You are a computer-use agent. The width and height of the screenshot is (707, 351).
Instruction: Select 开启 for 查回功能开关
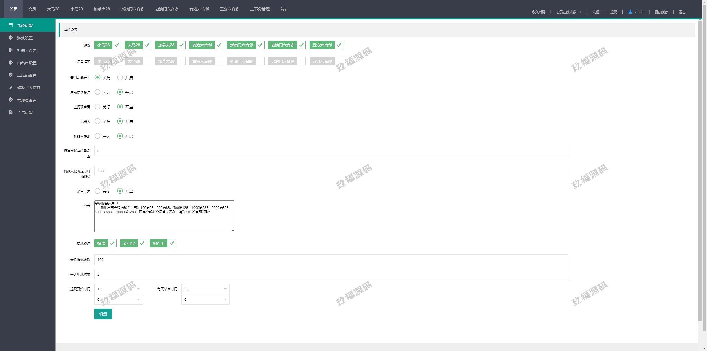tap(120, 78)
